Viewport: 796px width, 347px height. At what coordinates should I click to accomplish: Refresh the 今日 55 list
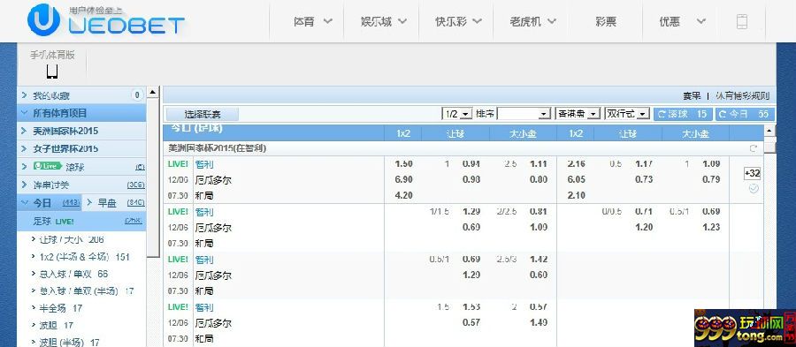(x=745, y=114)
